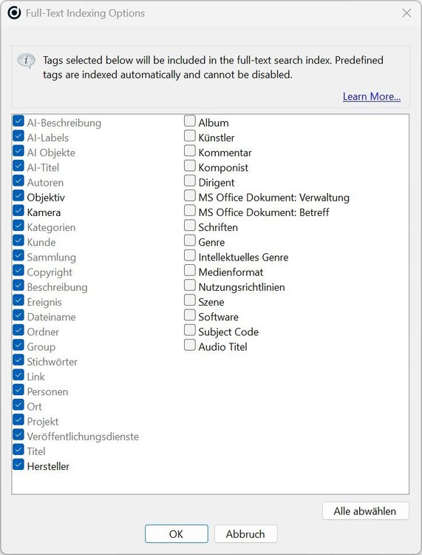Enable indexing for Kommentar
The height and width of the screenshot is (555, 422).
(190, 151)
